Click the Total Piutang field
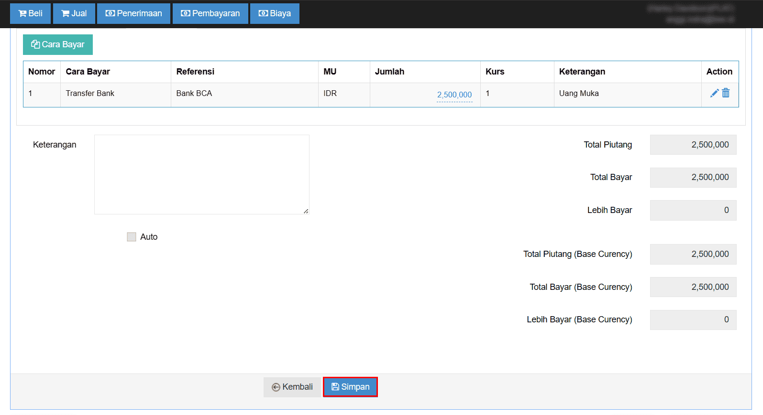The width and height of the screenshot is (763, 415). tap(693, 145)
